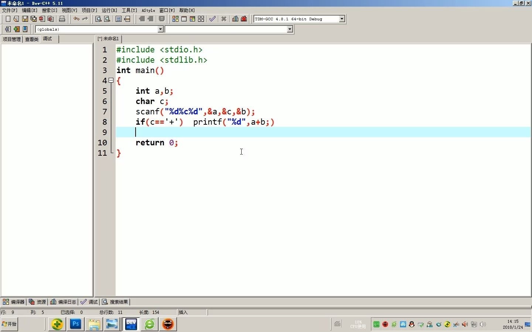The height and width of the screenshot is (332, 532).
Task: Select the 未命名1 editor tab
Action: 108,39
